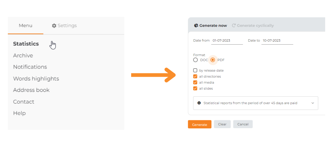332x154 pixels.
Task: Select the PDF format radio button
Action: [213, 60]
